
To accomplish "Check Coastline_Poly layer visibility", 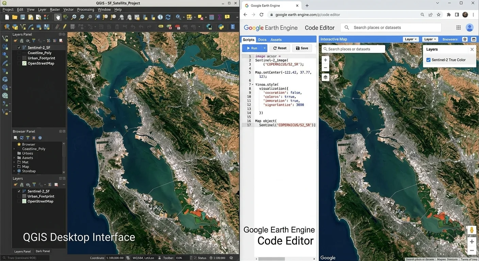I will point(19,53).
